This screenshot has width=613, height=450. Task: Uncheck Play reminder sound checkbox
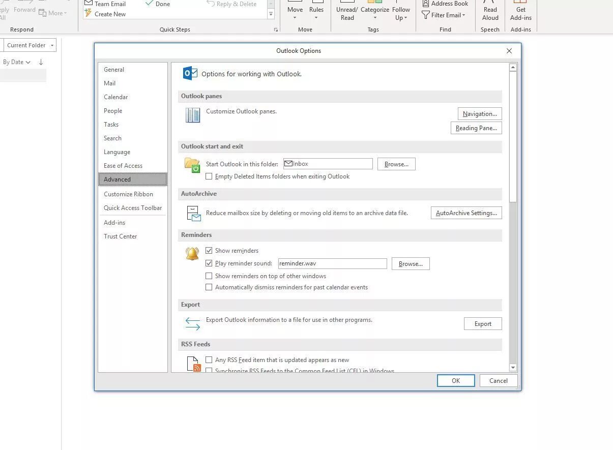209,263
